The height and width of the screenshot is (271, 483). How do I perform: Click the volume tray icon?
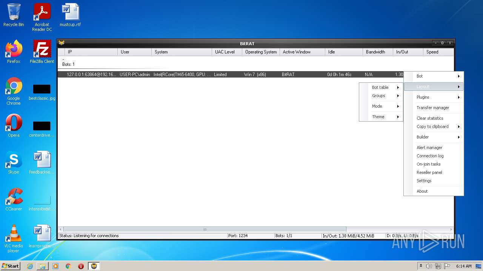point(429,266)
